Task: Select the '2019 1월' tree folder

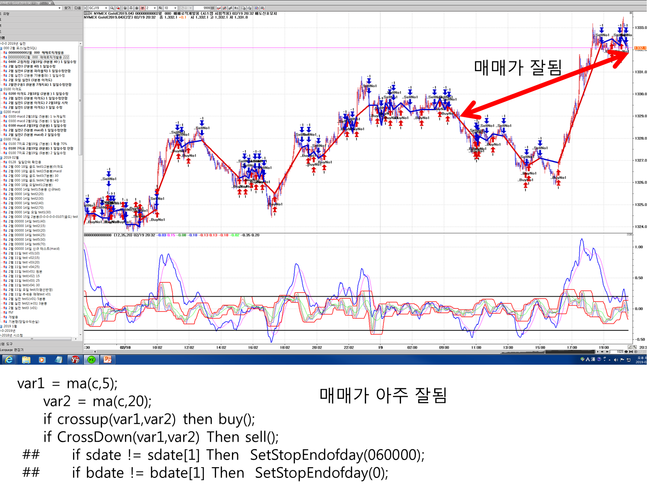Action: [9, 326]
